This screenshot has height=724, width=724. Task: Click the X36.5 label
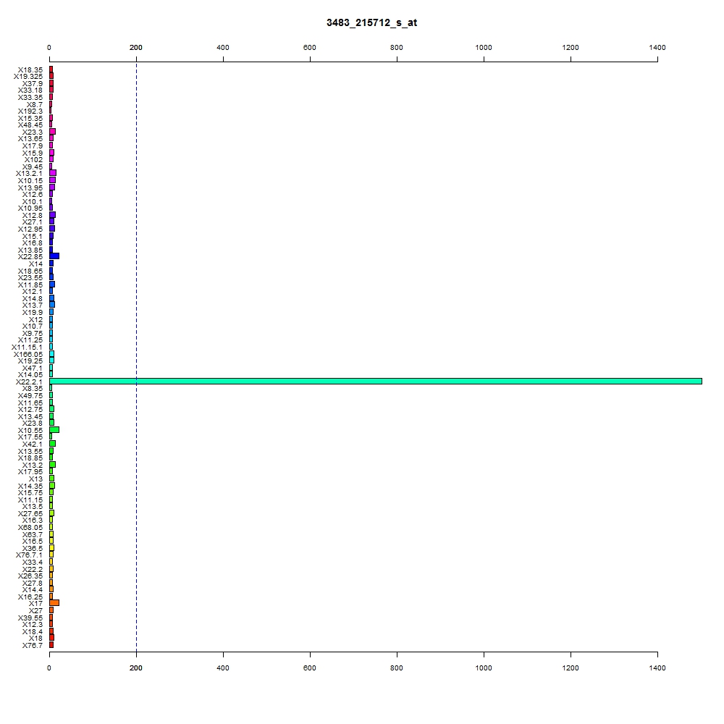click(x=33, y=549)
